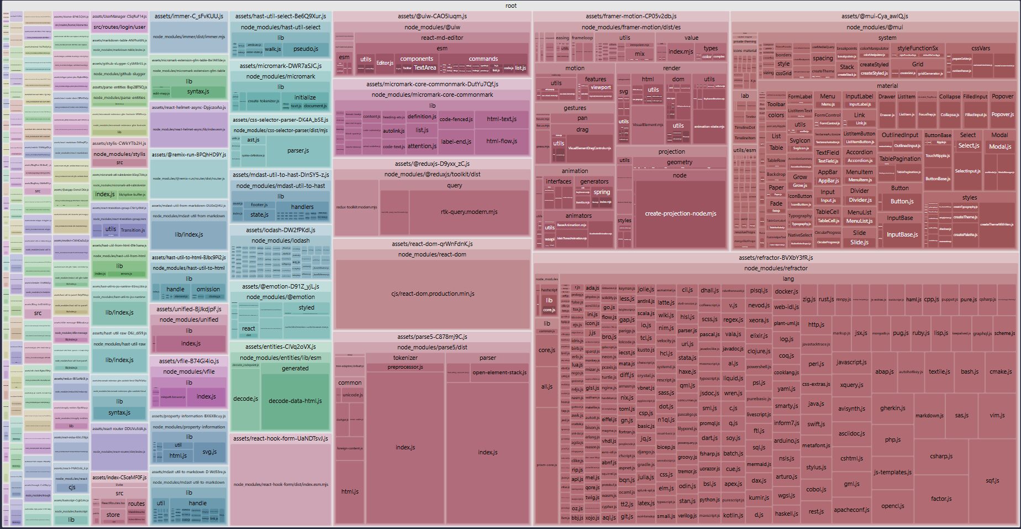Select the sqf.js language block
The height and width of the screenshot is (529, 1021).
point(992,480)
